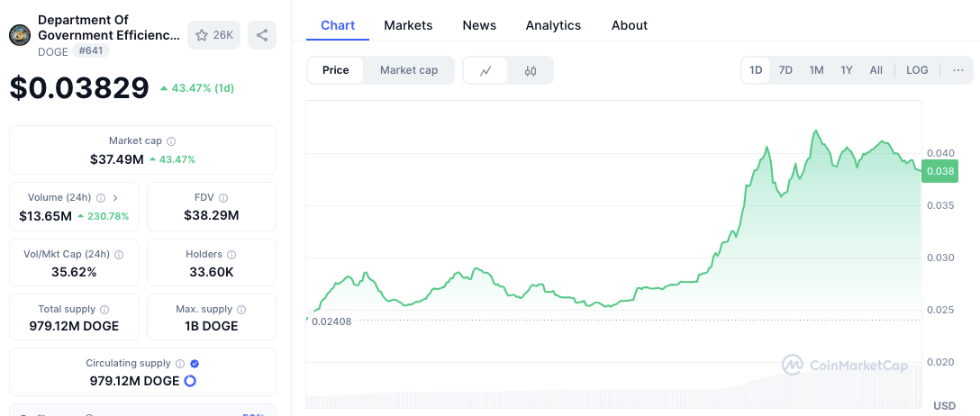Click the verified badge by Circulating supply
The height and width of the screenshot is (416, 980).
coord(195,364)
